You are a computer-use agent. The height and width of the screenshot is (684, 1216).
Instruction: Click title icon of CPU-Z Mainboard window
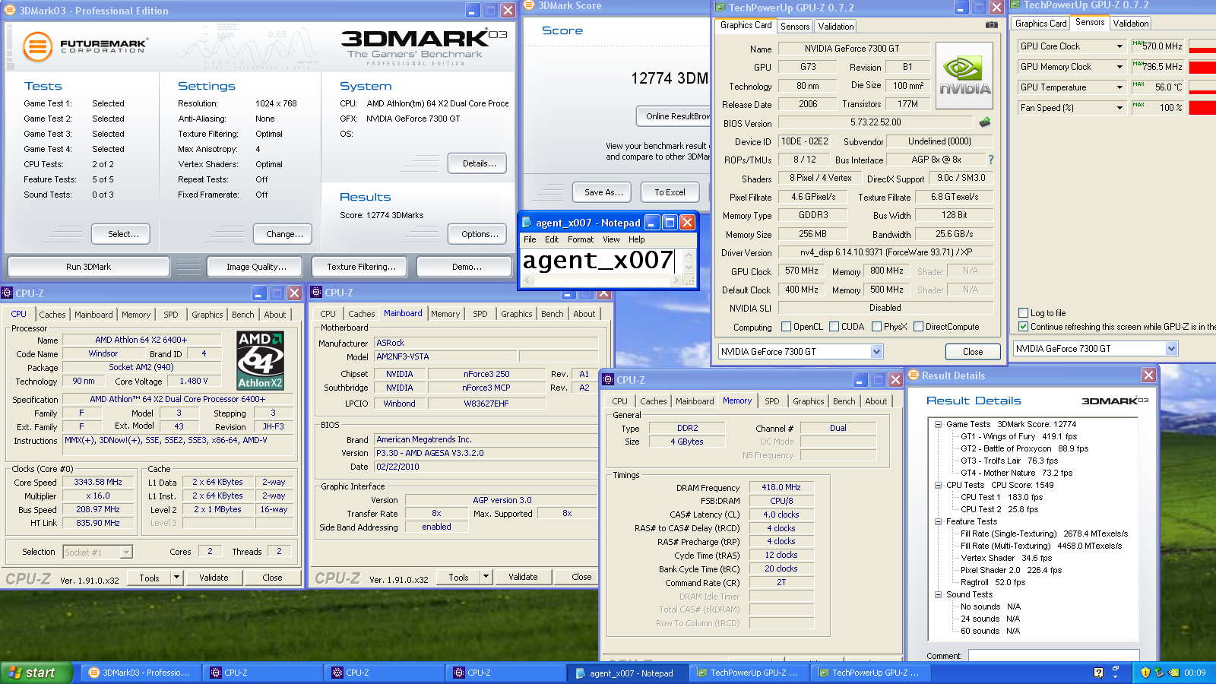(x=317, y=292)
